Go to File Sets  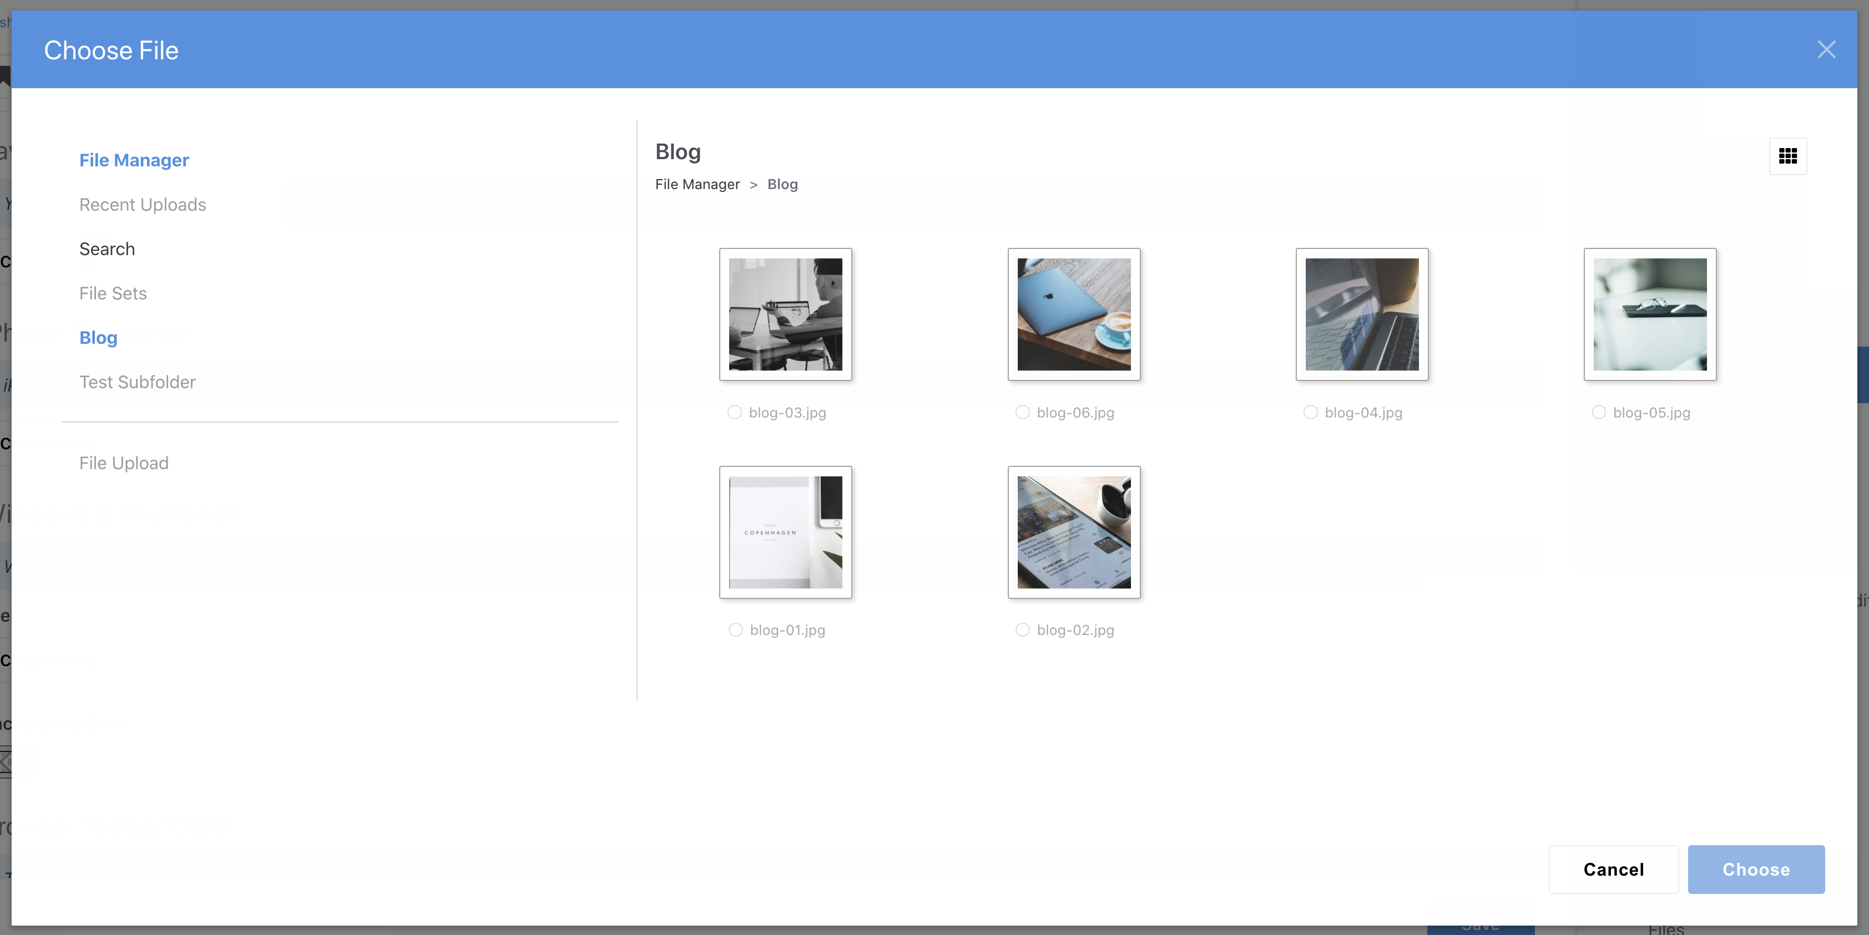[113, 293]
